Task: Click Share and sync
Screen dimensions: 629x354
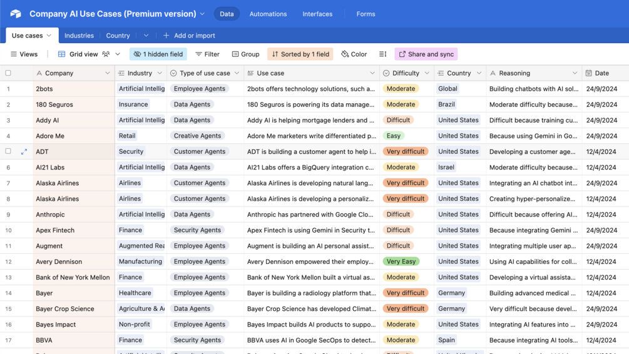Action: click(x=426, y=54)
